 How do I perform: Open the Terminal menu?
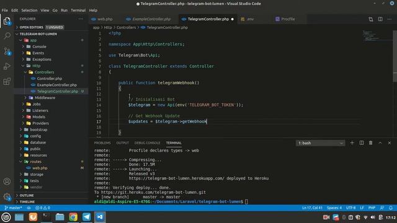tap(78, 11)
